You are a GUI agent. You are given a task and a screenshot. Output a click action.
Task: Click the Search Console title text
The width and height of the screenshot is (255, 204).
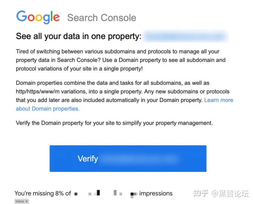click(102, 17)
